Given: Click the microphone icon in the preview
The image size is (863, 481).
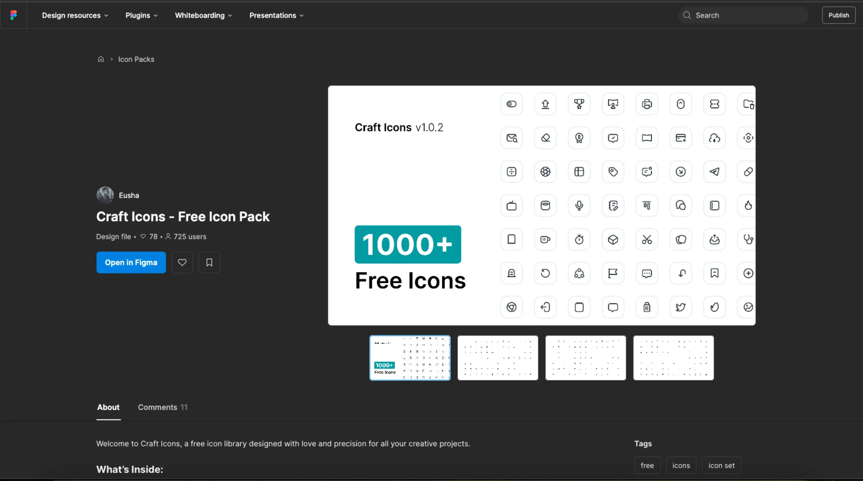Looking at the screenshot, I should 579,205.
